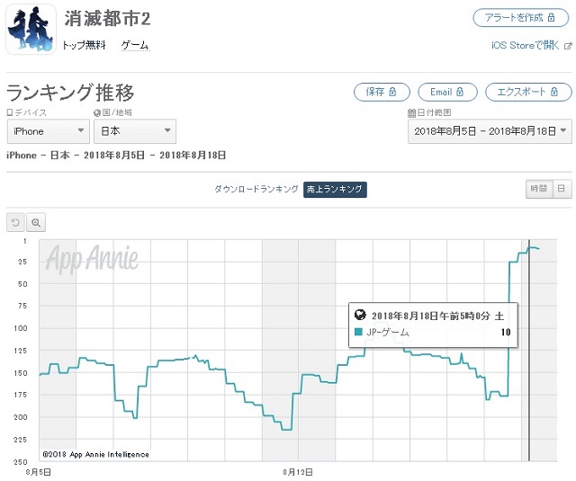This screenshot has height=481, width=576.
Task: Click the calendar icon next to 日付範囲
Action: coord(411,112)
